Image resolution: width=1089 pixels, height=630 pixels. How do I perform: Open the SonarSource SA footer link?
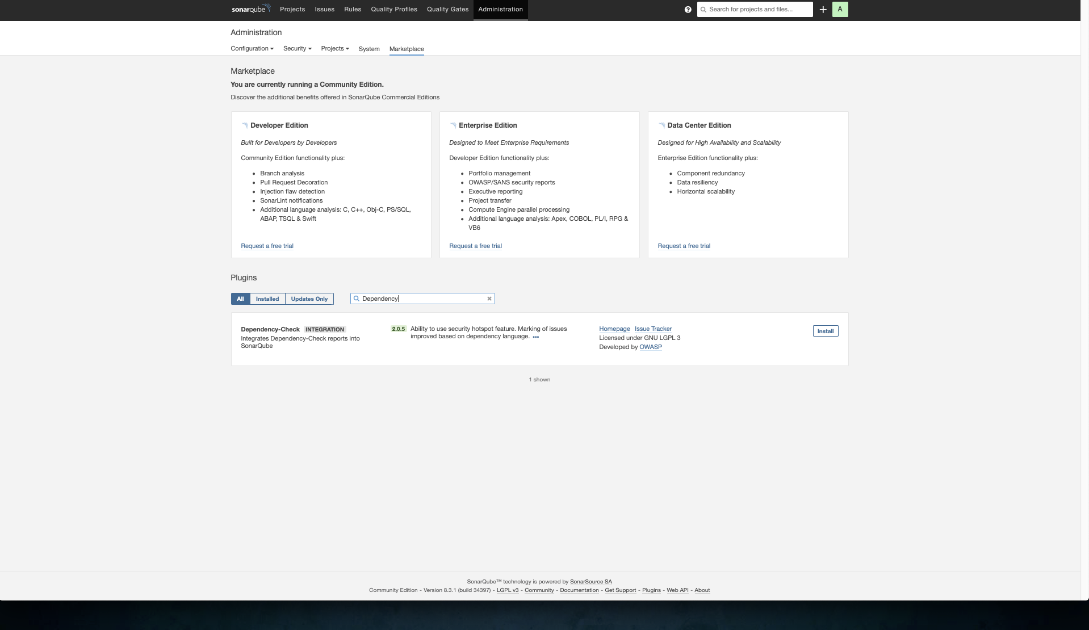coord(590,582)
